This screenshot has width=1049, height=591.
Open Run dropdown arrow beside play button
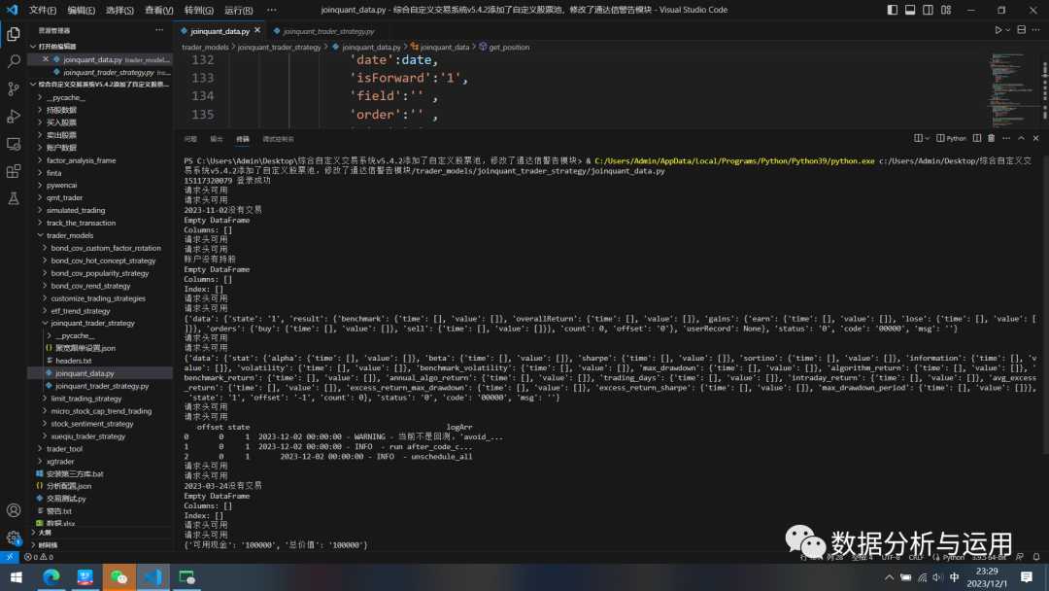[1007, 30]
